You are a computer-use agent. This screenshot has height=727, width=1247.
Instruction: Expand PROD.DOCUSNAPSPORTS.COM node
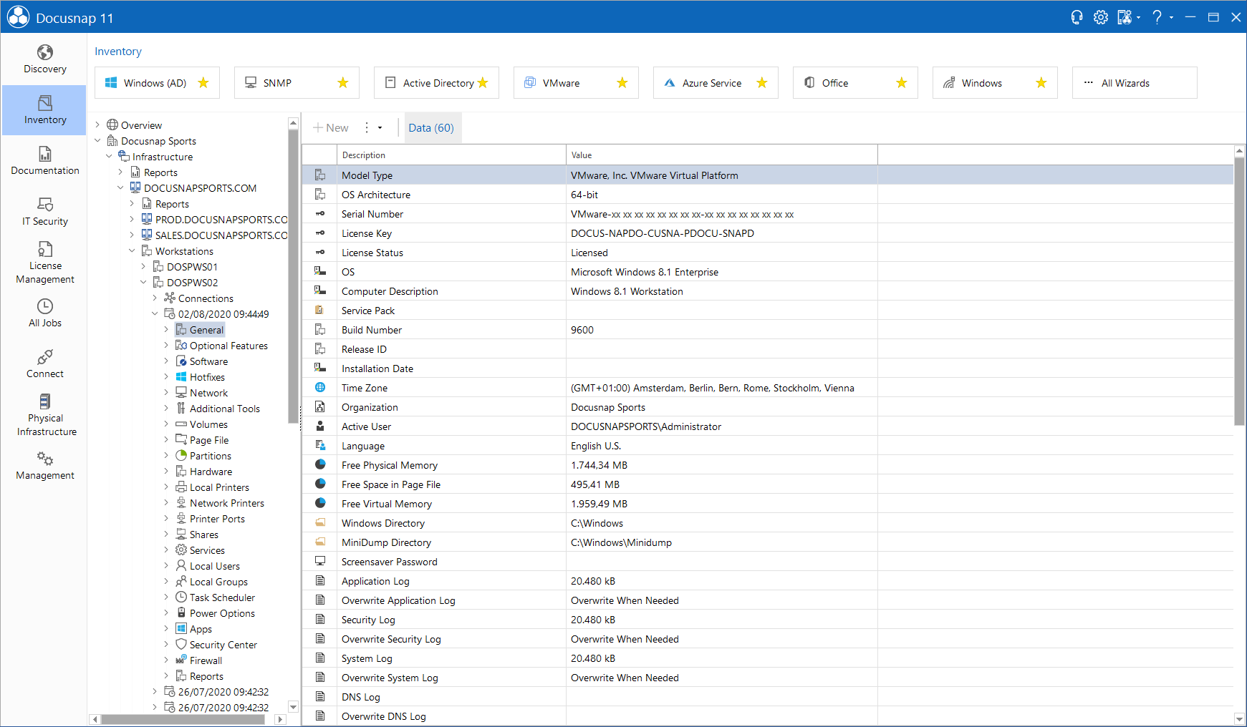pyautogui.click(x=132, y=220)
